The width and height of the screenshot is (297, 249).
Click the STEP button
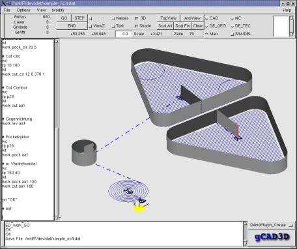(x=79, y=18)
